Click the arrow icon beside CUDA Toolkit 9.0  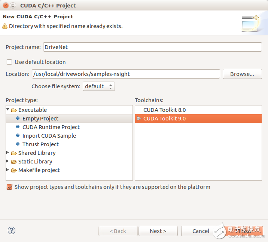pyautogui.click(x=139, y=118)
